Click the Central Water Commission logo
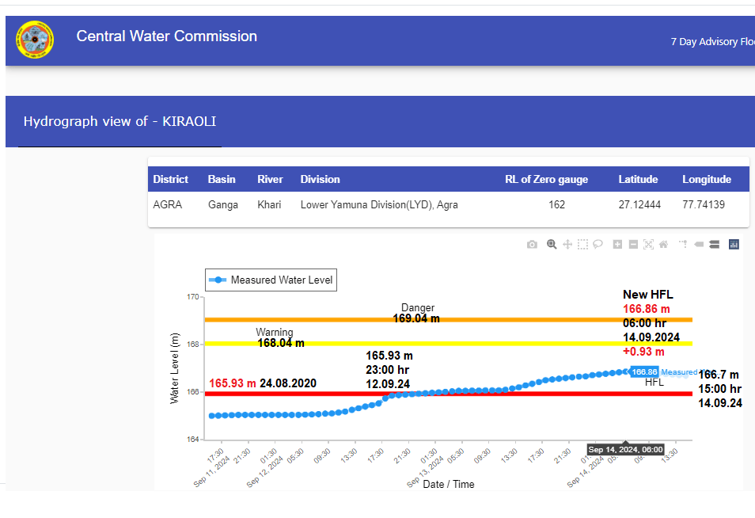This screenshot has height=518, width=755. (x=35, y=40)
